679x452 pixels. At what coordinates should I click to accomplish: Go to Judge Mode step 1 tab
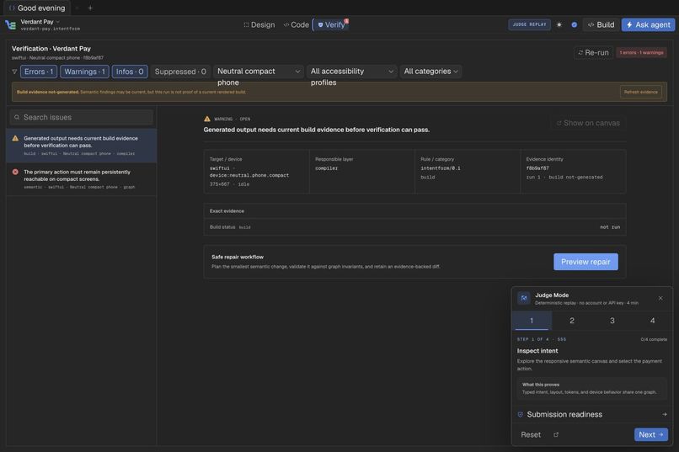pos(532,321)
